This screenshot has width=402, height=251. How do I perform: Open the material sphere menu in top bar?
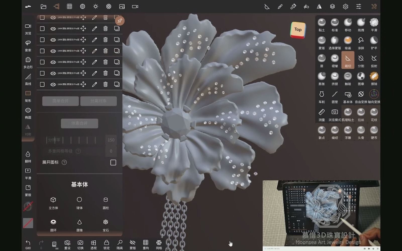tap(82, 7)
